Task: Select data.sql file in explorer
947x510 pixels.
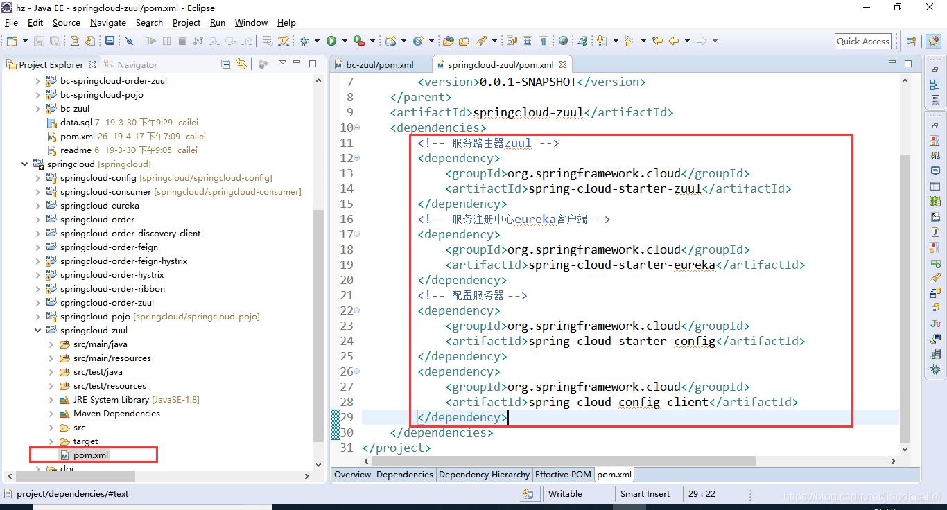Action: tap(76, 123)
